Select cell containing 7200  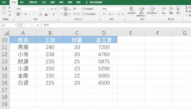click(x=104, y=47)
